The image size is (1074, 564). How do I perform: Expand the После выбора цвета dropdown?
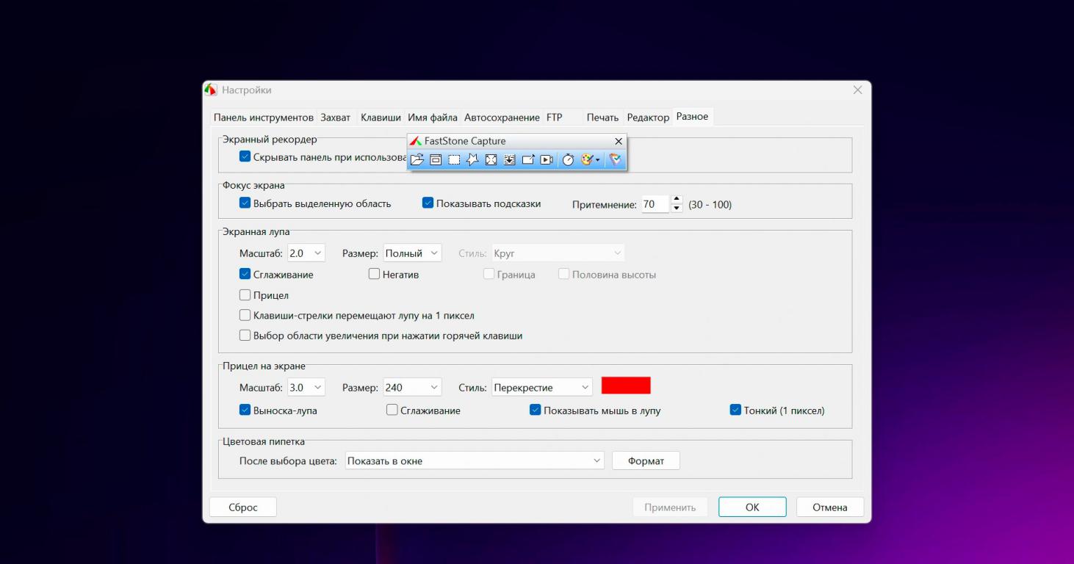475,460
